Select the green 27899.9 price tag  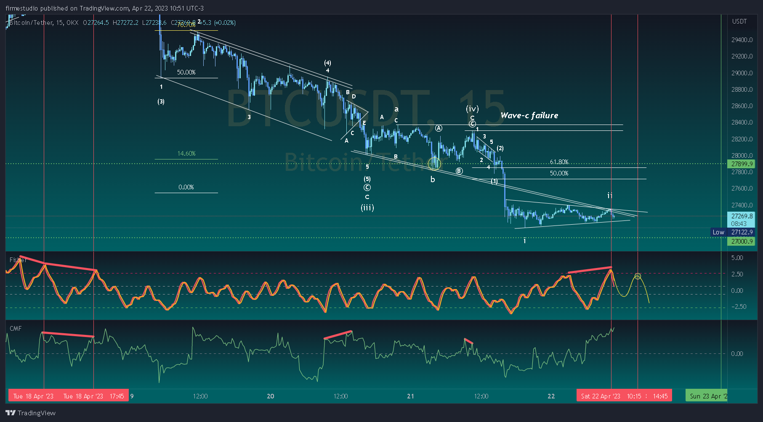pos(742,164)
